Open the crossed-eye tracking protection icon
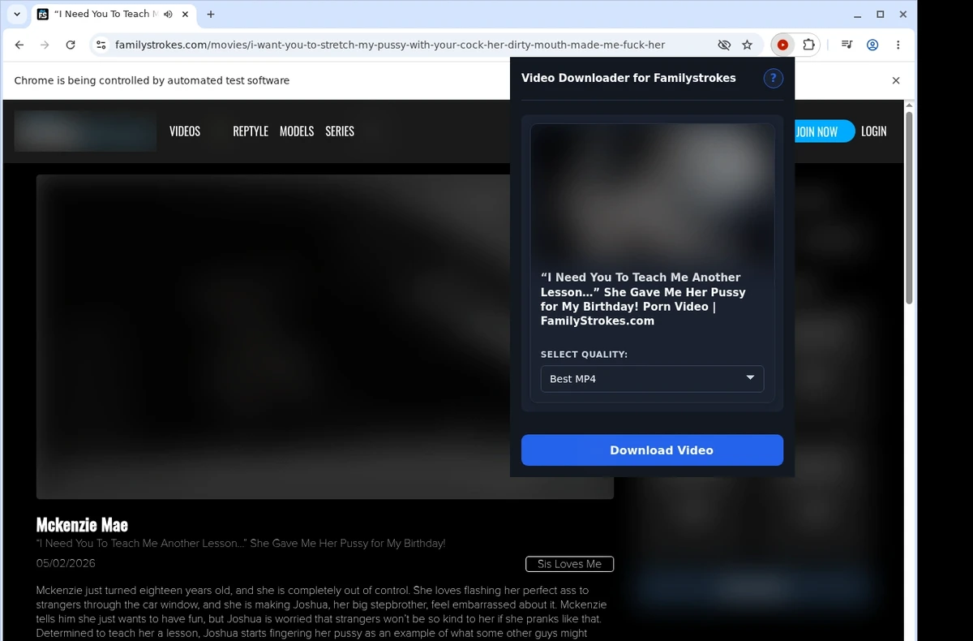The image size is (973, 641). [x=724, y=45]
